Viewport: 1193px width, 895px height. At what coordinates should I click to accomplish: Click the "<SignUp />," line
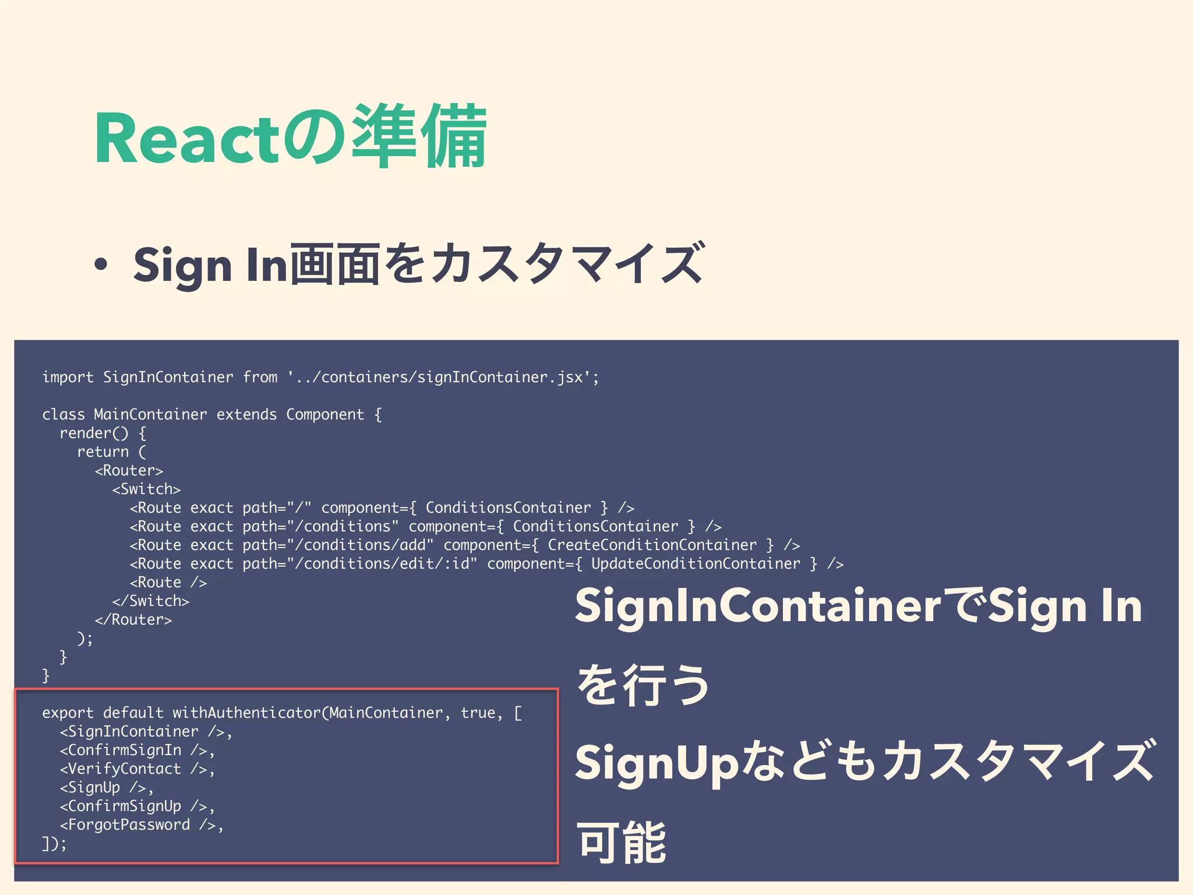coord(107,787)
